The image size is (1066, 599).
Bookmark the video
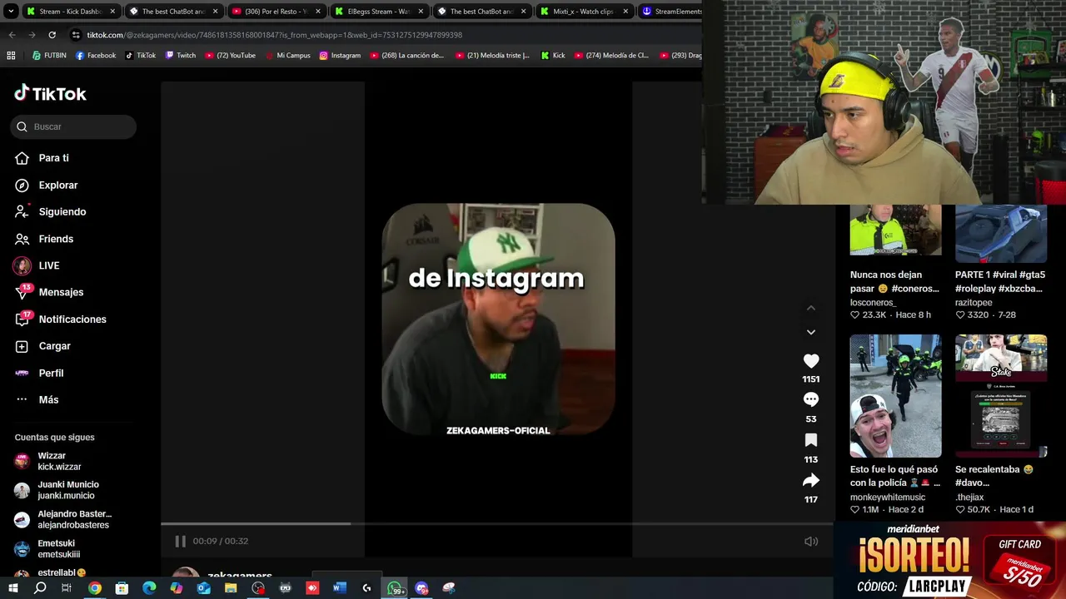811,440
